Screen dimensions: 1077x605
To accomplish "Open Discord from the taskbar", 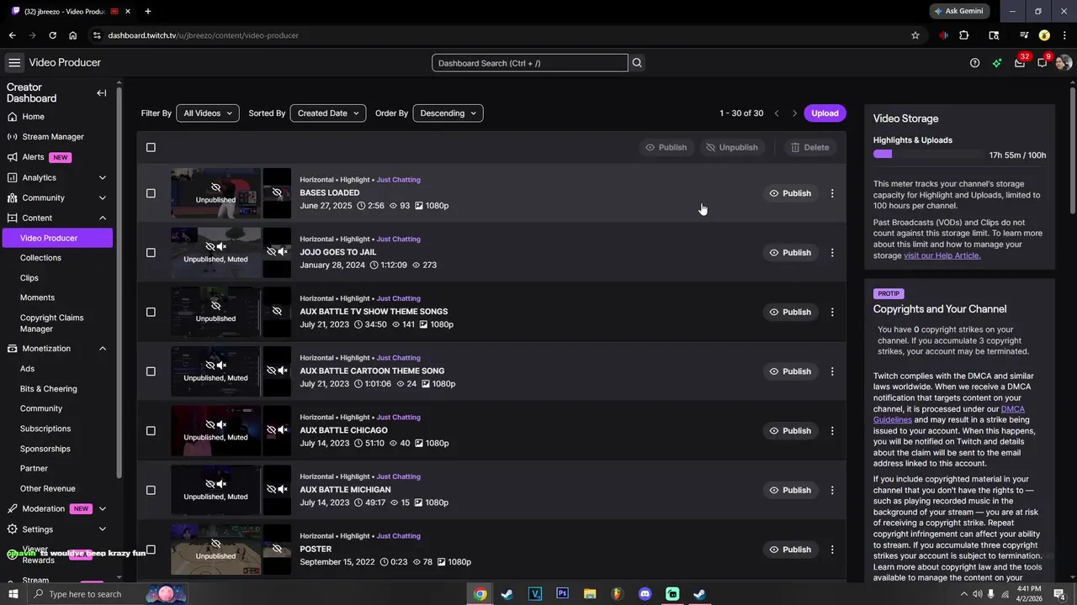I will coord(645,594).
